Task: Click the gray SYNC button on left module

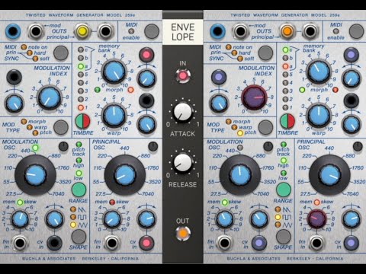Action: point(61,53)
